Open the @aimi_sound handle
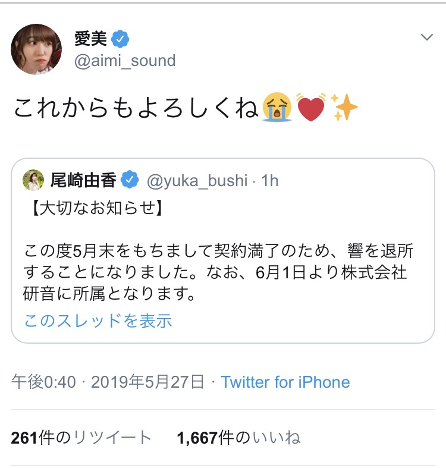 click(x=125, y=60)
